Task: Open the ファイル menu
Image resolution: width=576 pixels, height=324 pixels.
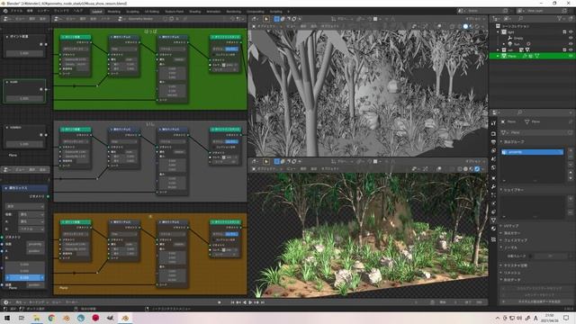Action: point(16,11)
